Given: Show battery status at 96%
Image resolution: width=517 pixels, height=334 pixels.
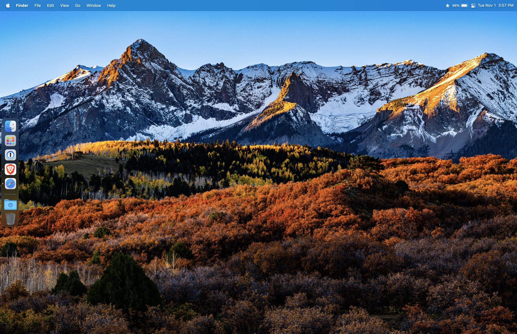Looking at the screenshot, I should (x=460, y=5).
